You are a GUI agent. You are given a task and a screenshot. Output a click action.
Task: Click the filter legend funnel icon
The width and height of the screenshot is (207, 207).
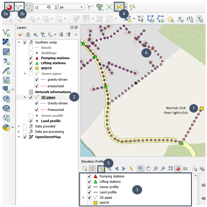[43, 35]
